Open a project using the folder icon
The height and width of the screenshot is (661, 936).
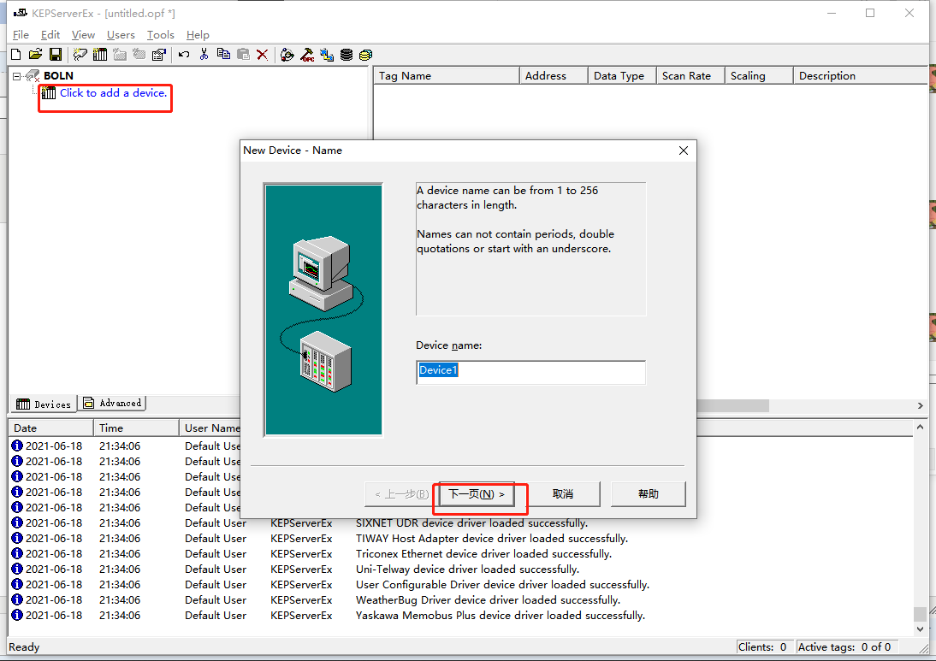click(x=36, y=55)
